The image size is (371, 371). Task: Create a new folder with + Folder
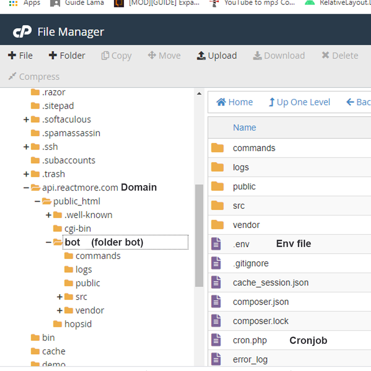click(67, 56)
